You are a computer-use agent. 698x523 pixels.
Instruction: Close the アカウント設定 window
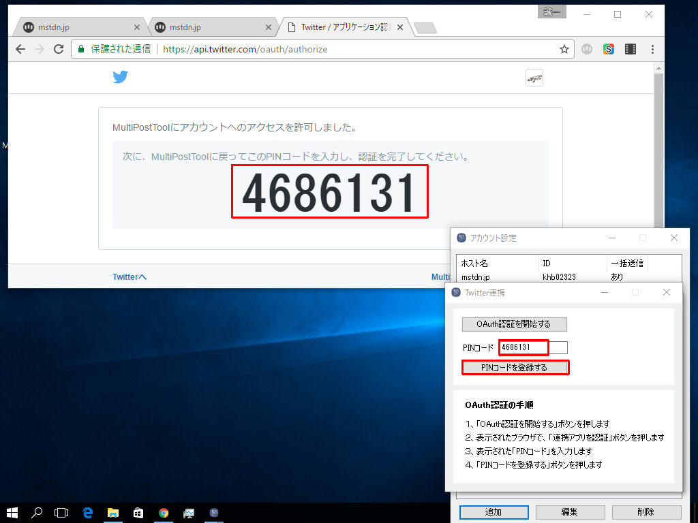(x=674, y=238)
